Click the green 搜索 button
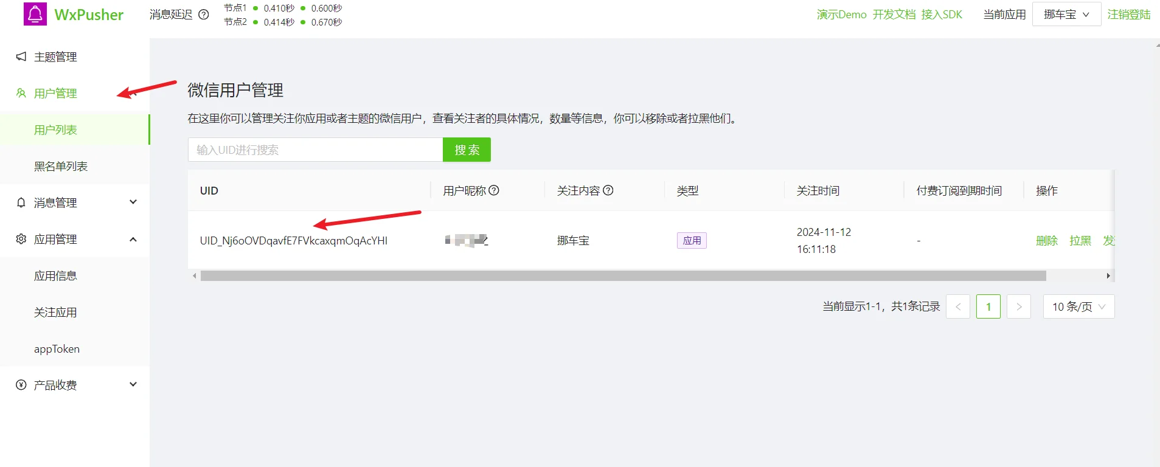The width and height of the screenshot is (1160, 467). coord(467,150)
